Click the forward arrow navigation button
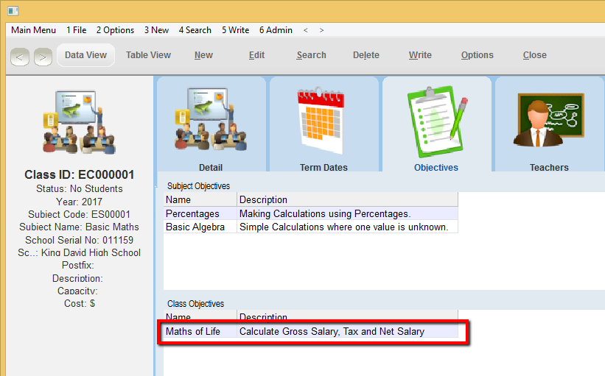Screen dimensions: 605x376 pyautogui.click(x=43, y=56)
